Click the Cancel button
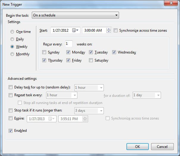Image resolution: width=180 pixels, height=156 pixels. pyautogui.click(x=162, y=146)
